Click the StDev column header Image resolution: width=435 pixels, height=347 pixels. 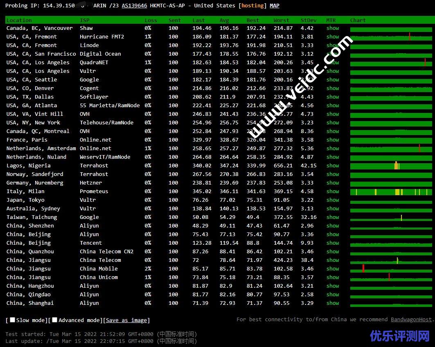click(309, 20)
